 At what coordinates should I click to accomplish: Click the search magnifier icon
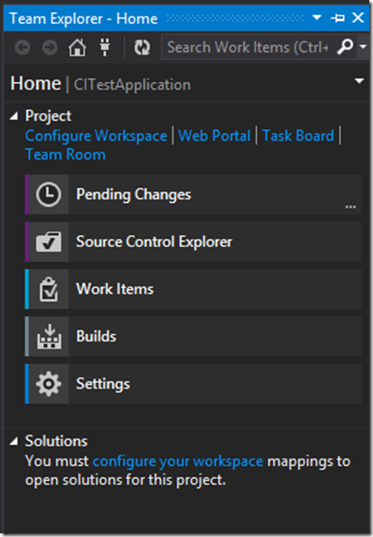click(345, 46)
